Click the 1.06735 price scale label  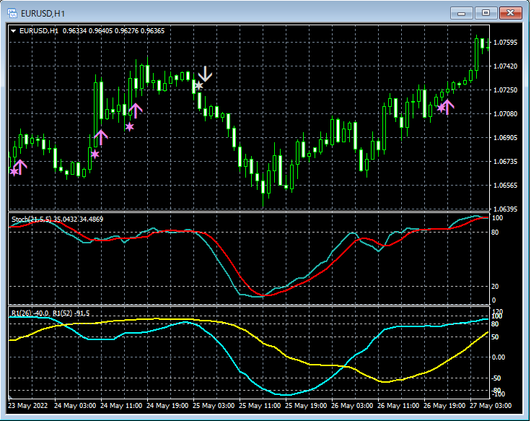pyautogui.click(x=506, y=161)
